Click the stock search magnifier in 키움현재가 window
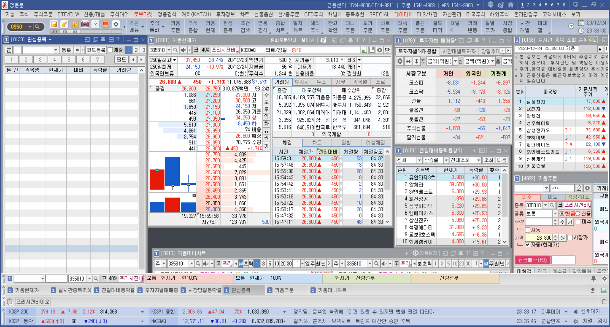This screenshot has width=610, height=327. [175, 50]
